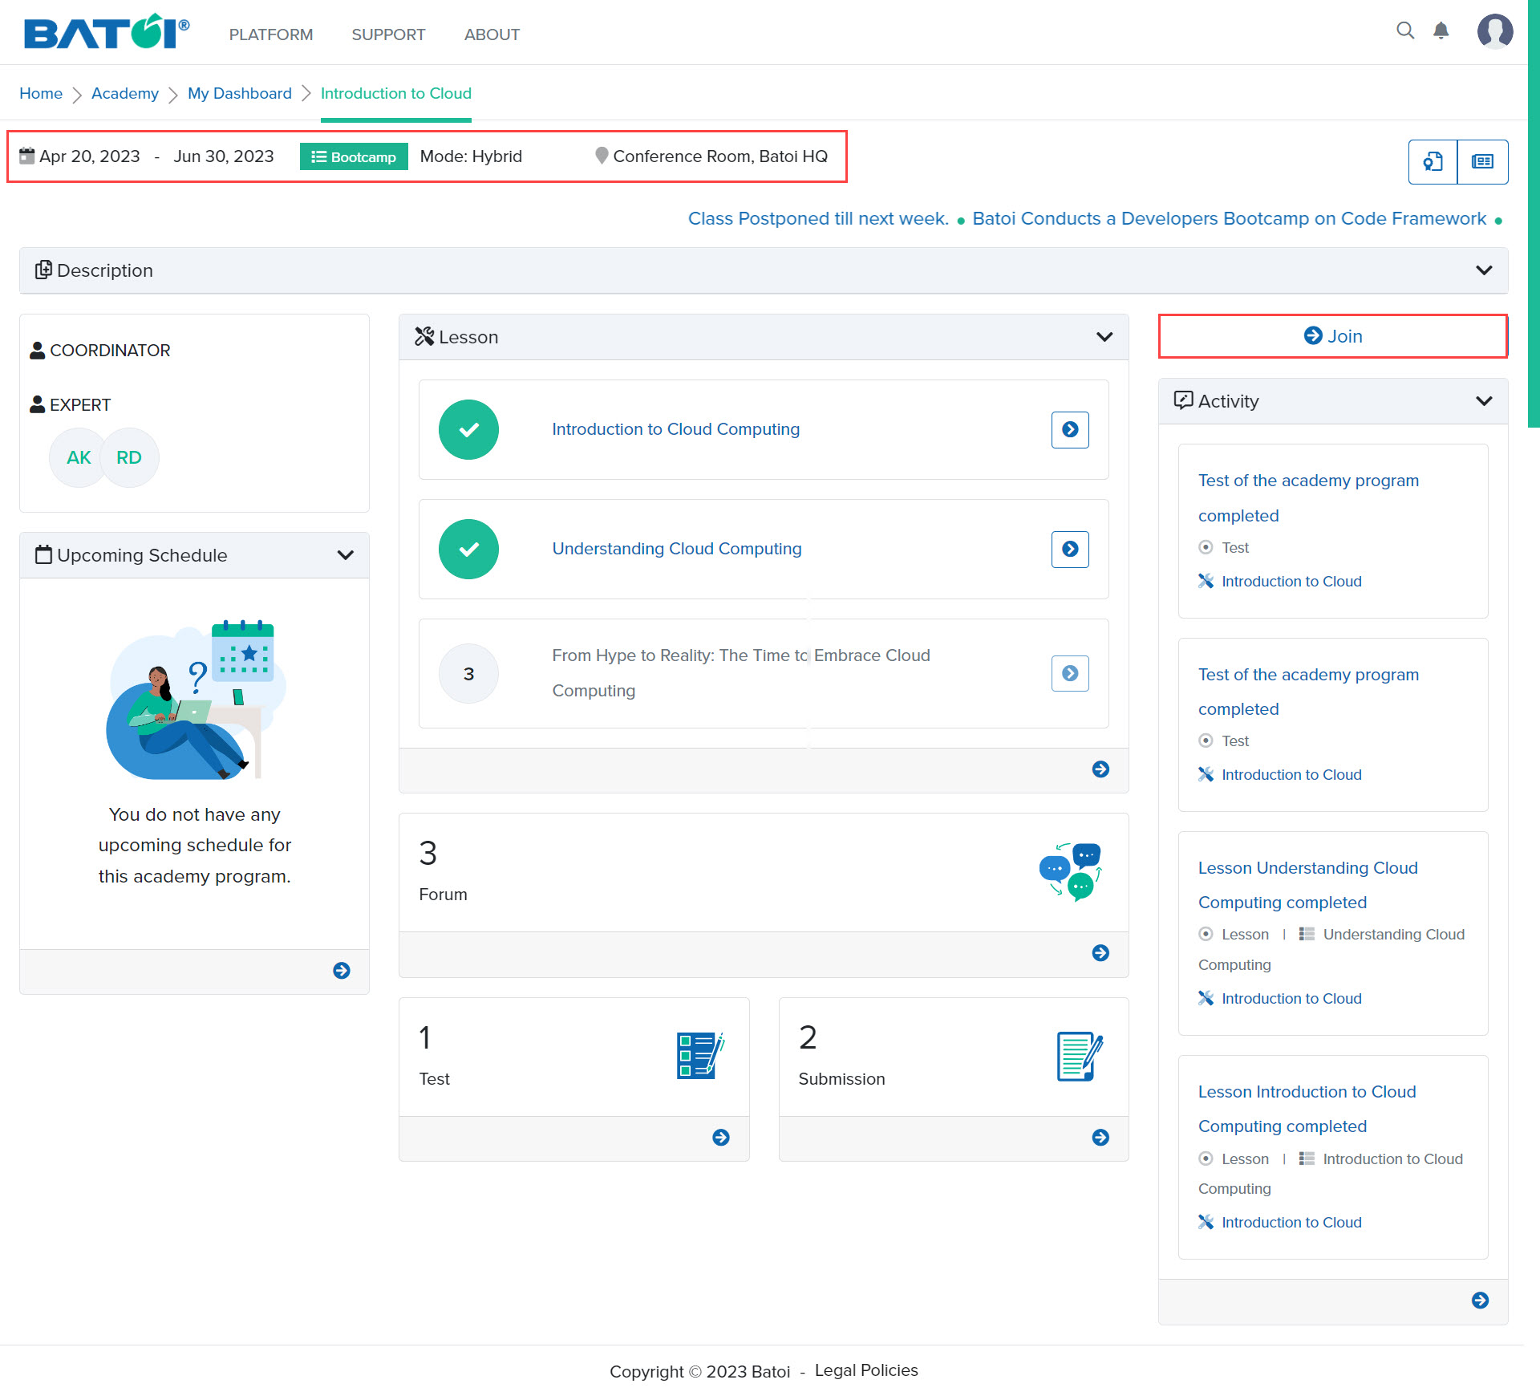Open From Hype to Reality lesson arrow
This screenshot has height=1400, width=1540.
click(1070, 673)
